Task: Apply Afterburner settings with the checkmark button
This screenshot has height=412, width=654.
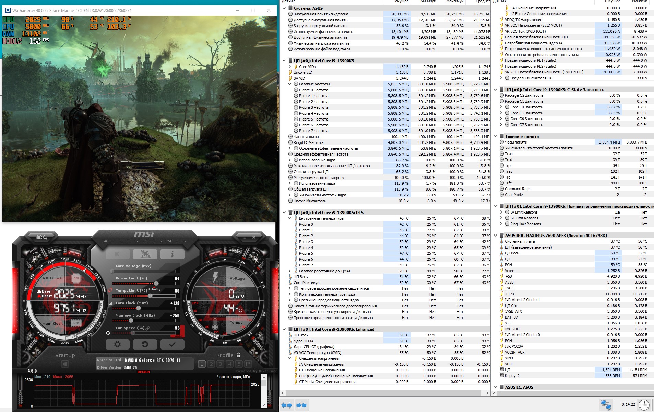Action: [x=172, y=344]
